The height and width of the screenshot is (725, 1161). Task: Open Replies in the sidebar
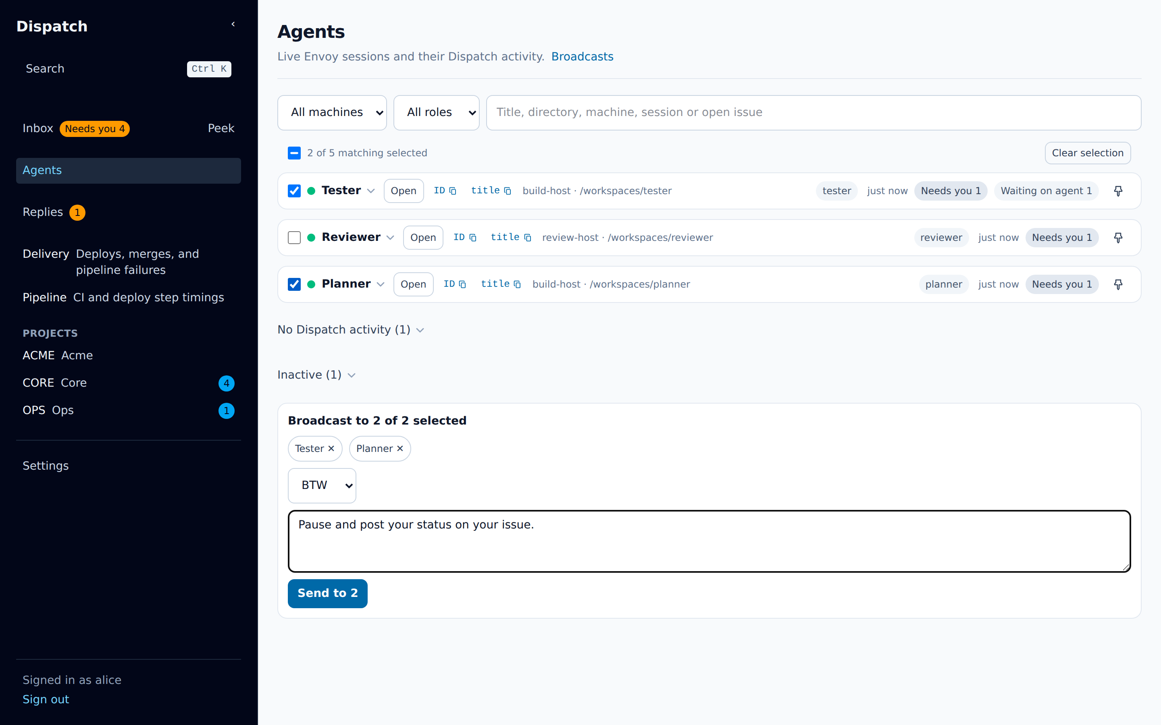tap(43, 212)
